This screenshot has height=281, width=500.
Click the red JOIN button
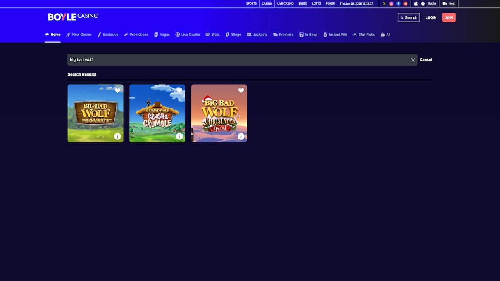pos(449,17)
